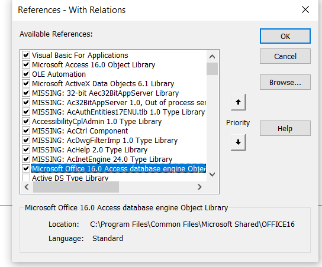Image resolution: width=322 pixels, height=267 pixels.
Task: Click the Help button
Action: pyautogui.click(x=285, y=128)
